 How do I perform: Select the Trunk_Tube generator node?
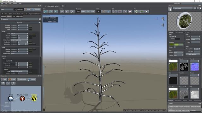[22, 99]
